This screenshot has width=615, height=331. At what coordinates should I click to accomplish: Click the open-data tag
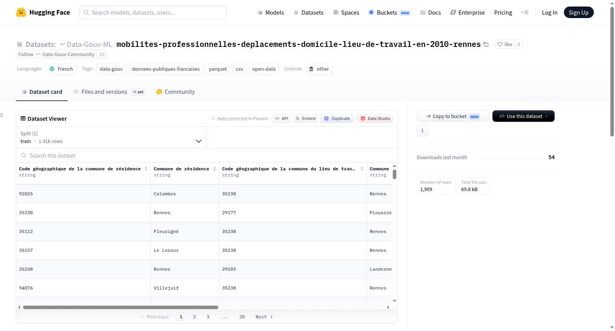[x=264, y=69]
